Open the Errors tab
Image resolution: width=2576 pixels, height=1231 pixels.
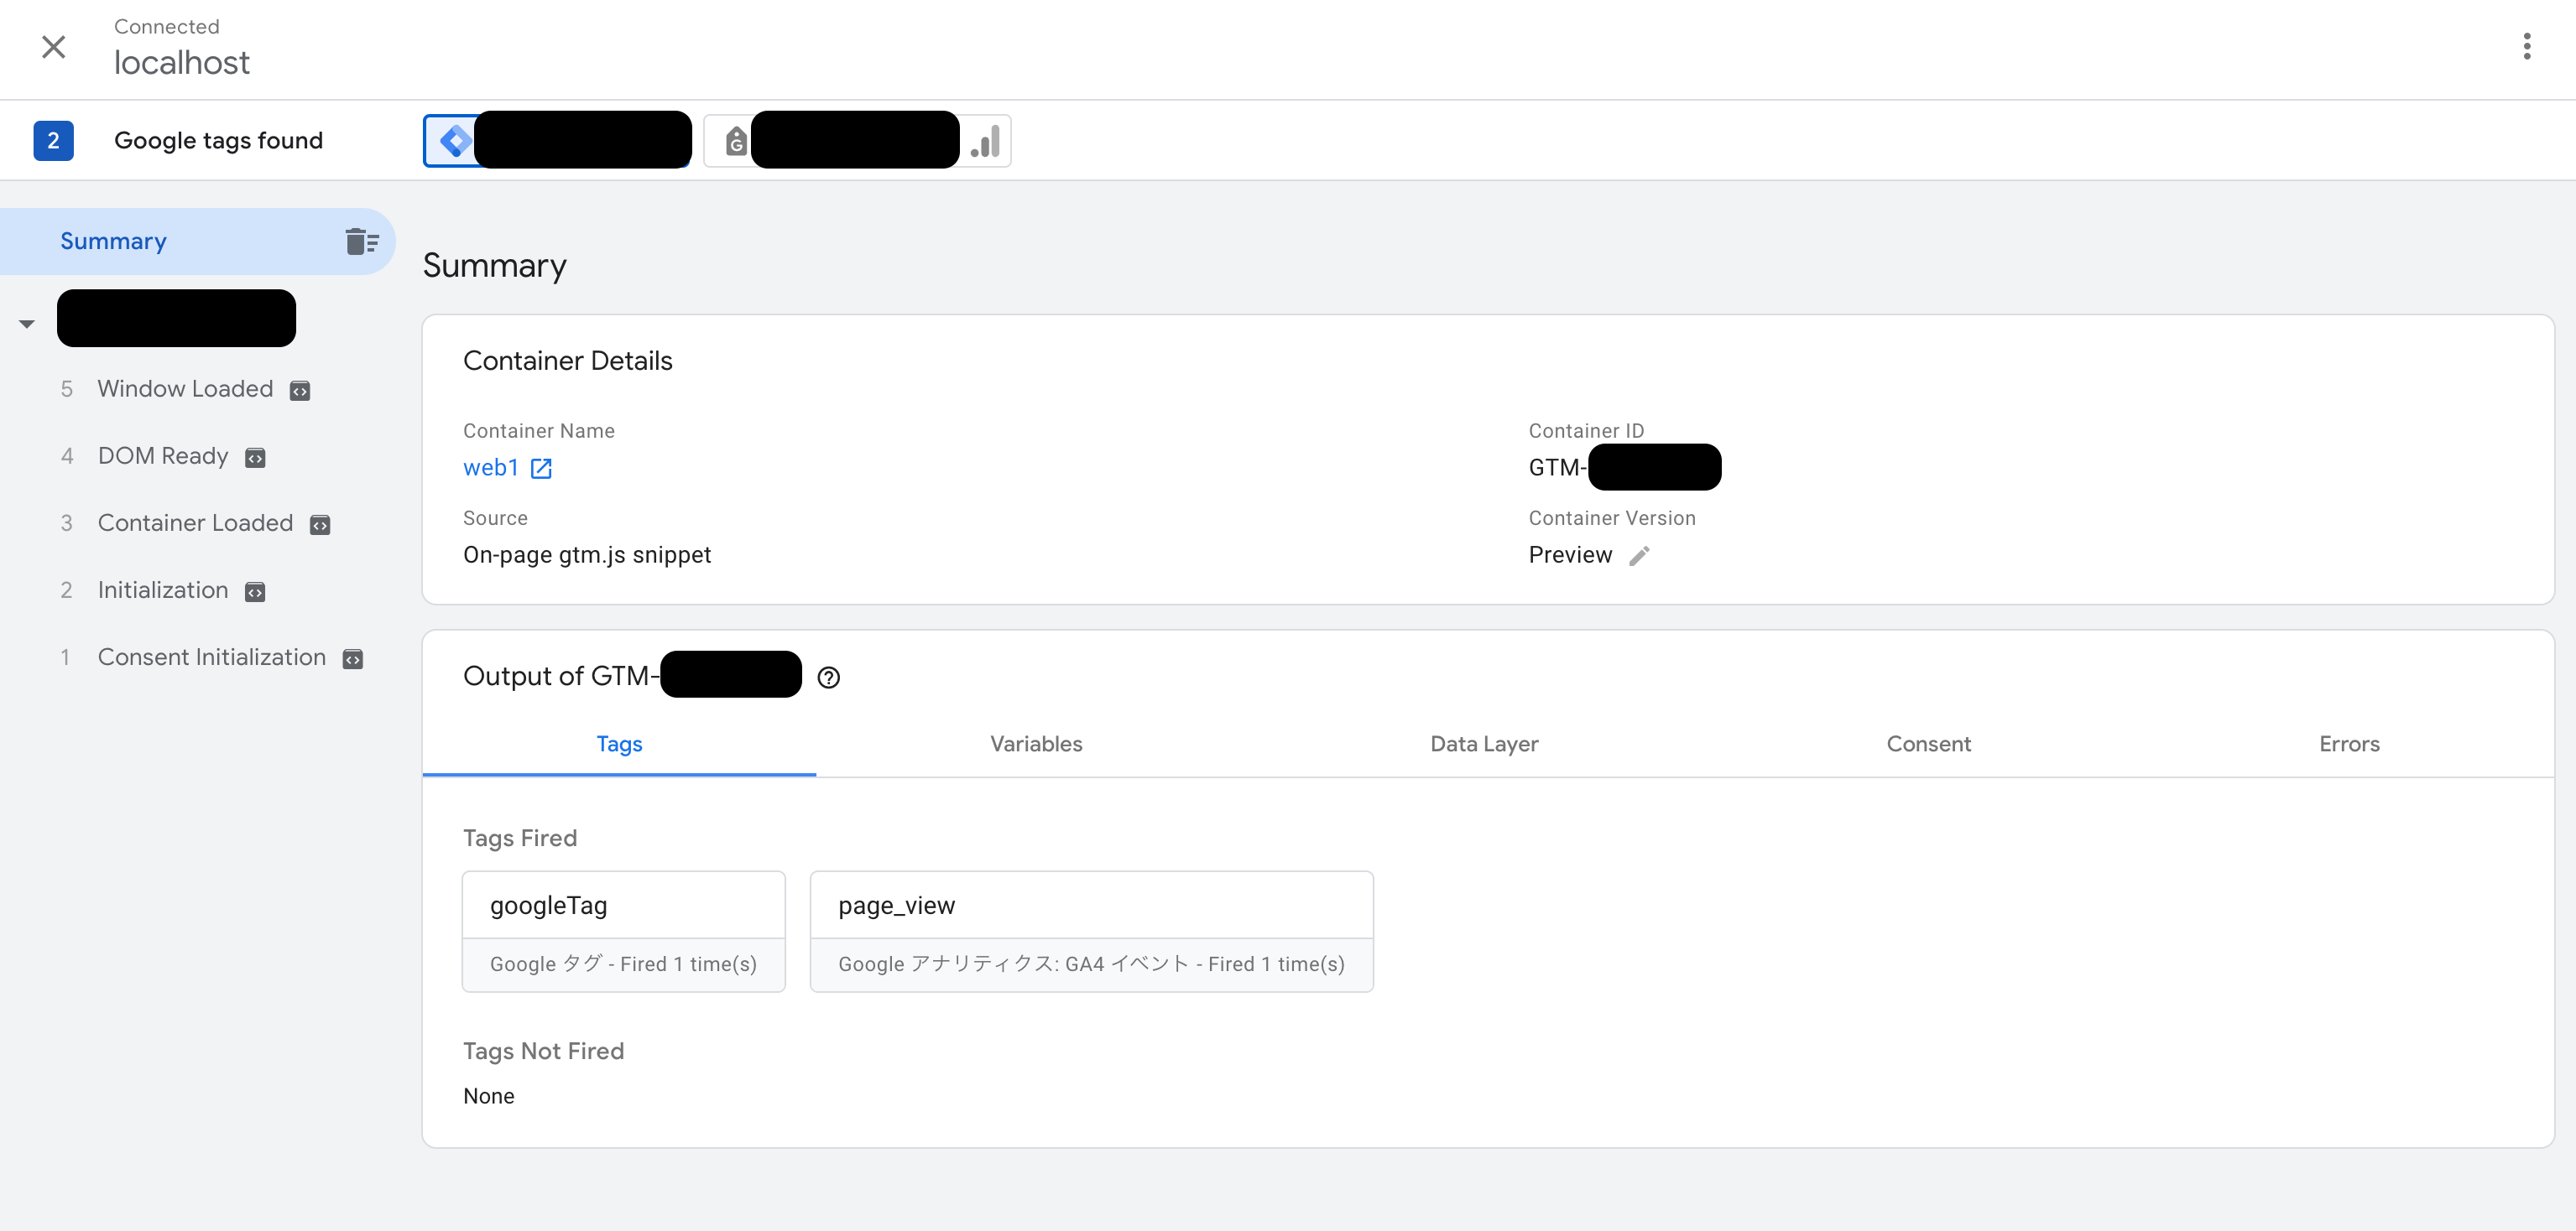(x=2348, y=744)
